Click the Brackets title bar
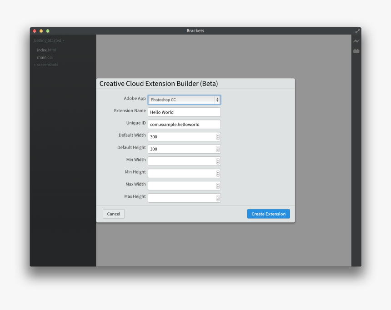 pos(195,31)
